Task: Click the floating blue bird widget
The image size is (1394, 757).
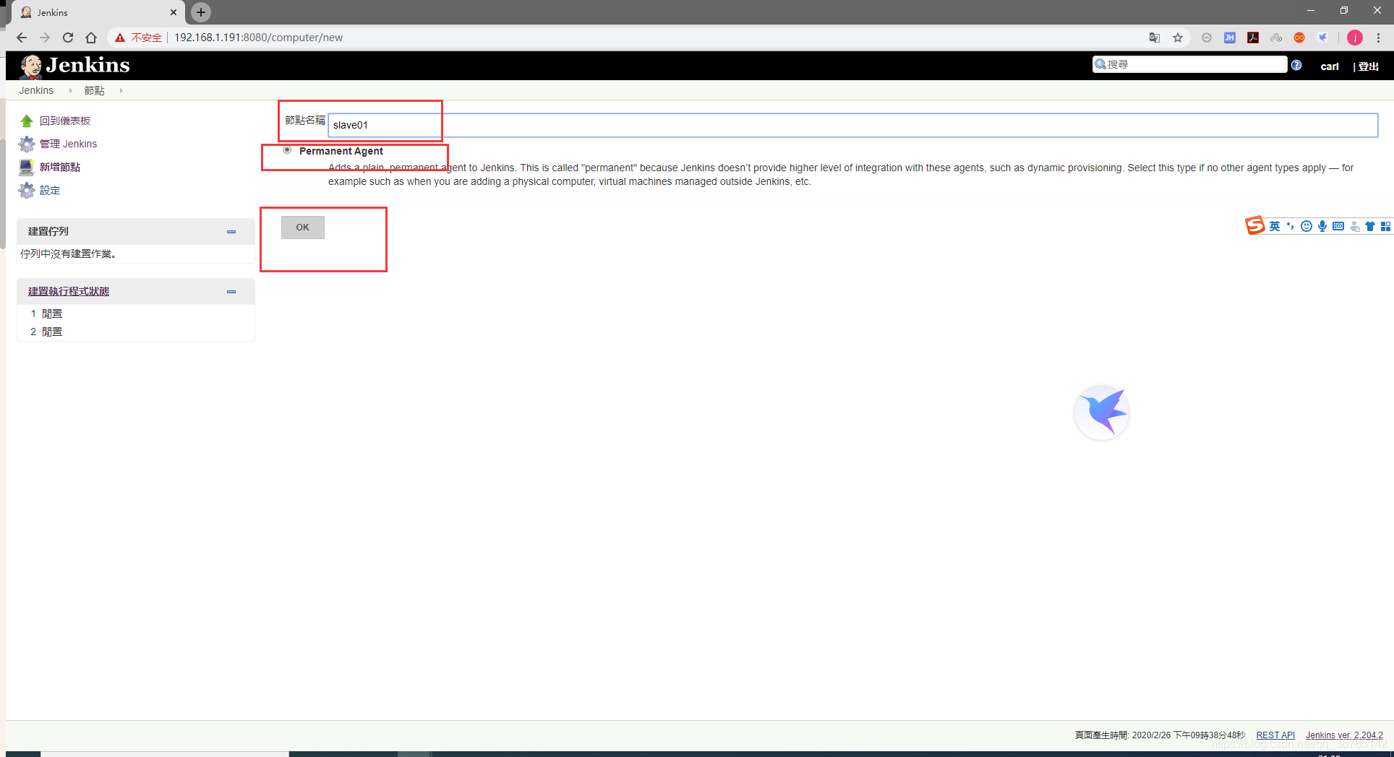Action: [x=1103, y=412]
